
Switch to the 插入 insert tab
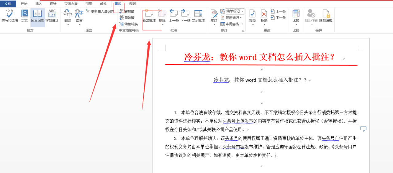(x=38, y=4)
